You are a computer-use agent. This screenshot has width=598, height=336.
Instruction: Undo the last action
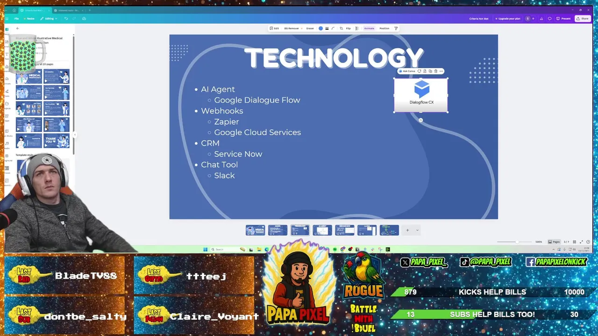point(66,19)
